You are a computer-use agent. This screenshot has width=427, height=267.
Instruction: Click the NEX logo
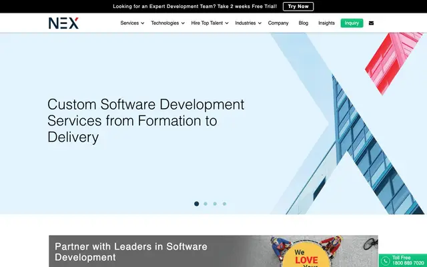click(64, 23)
